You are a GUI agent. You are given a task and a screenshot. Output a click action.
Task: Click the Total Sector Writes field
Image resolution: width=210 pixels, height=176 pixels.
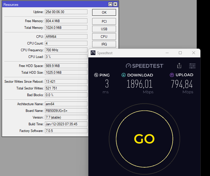66,88
